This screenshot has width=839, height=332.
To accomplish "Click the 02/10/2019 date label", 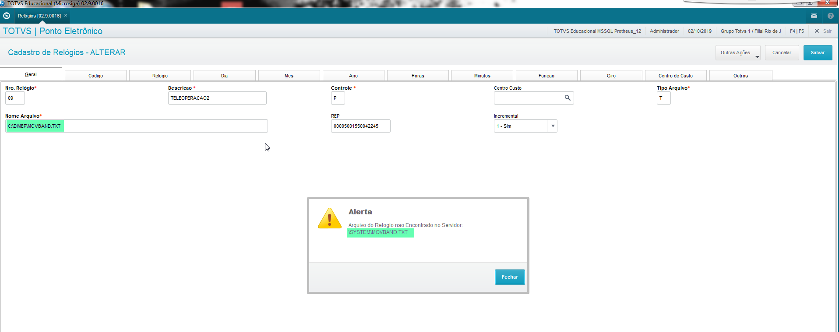I will (700, 31).
